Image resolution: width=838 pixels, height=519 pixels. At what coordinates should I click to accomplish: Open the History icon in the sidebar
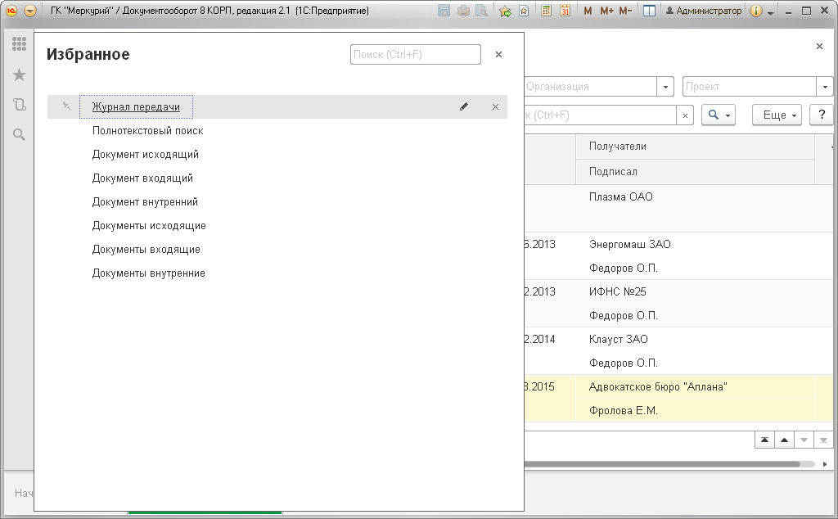pos(20,105)
